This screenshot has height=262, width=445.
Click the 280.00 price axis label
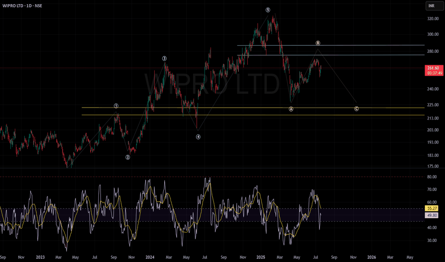[x=433, y=51]
